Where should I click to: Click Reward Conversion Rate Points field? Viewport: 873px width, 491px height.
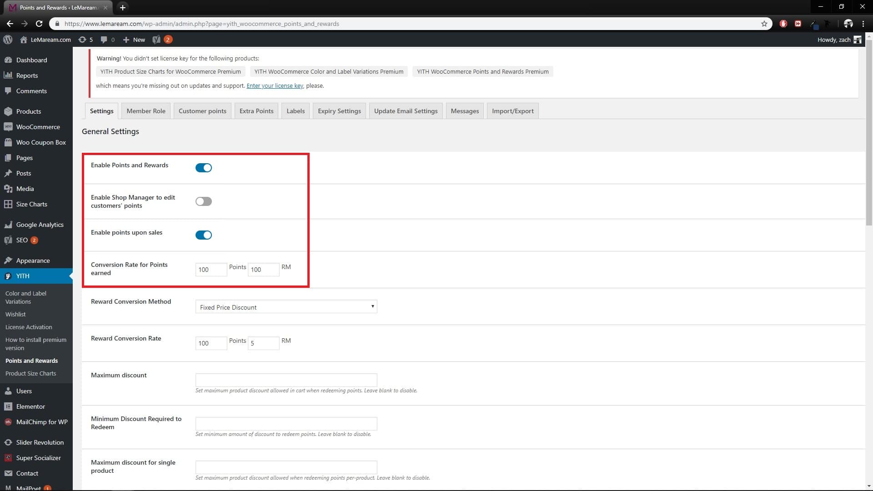coord(211,343)
